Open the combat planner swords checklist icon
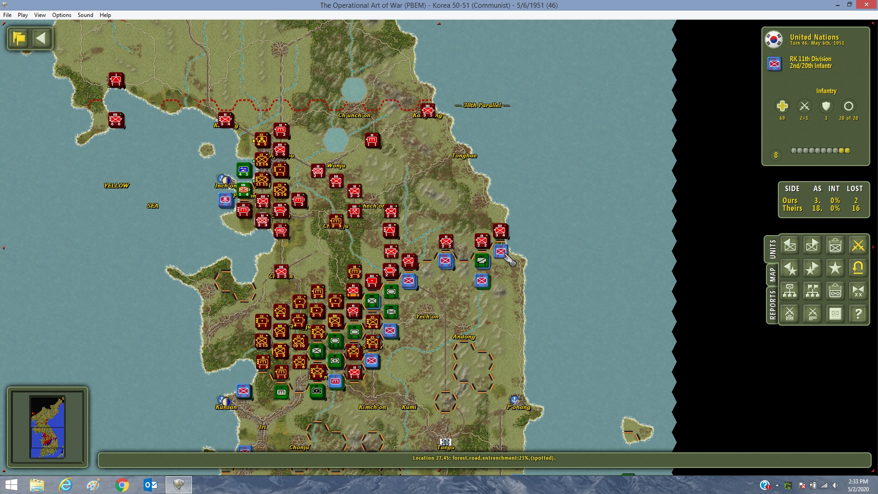Viewport: 878px width, 494px height. pos(790,314)
